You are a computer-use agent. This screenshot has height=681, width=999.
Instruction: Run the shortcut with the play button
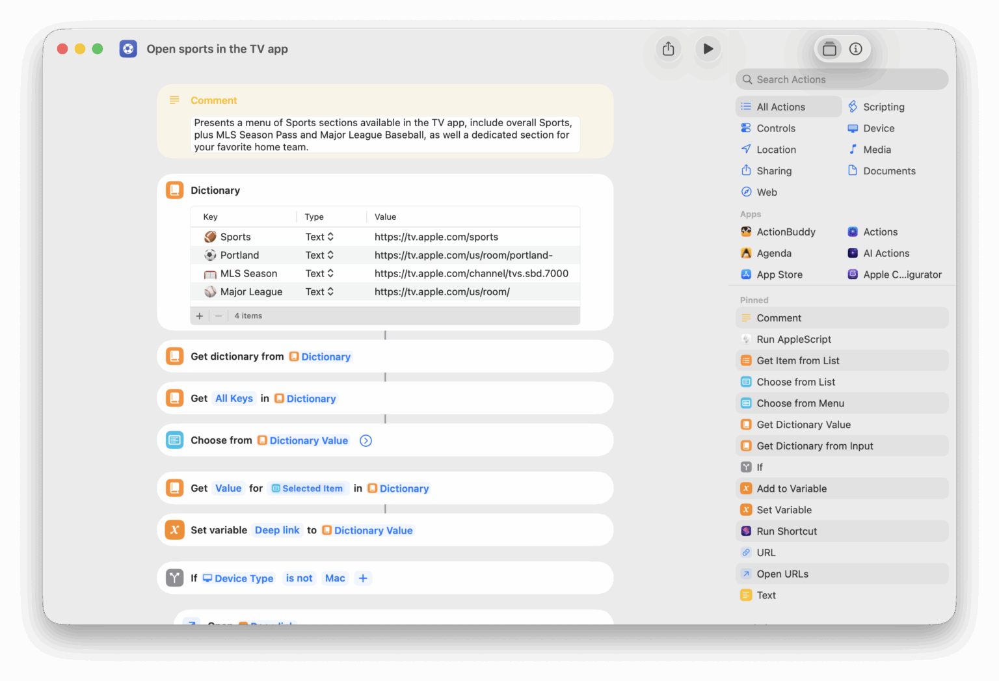click(708, 49)
